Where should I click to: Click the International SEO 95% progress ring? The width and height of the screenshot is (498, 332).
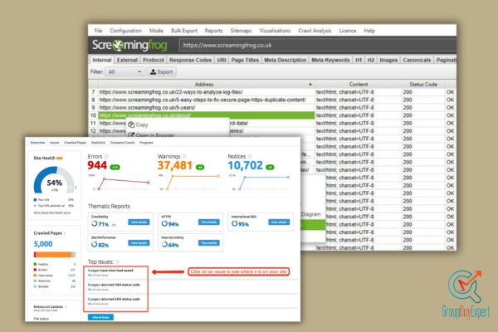234,223
